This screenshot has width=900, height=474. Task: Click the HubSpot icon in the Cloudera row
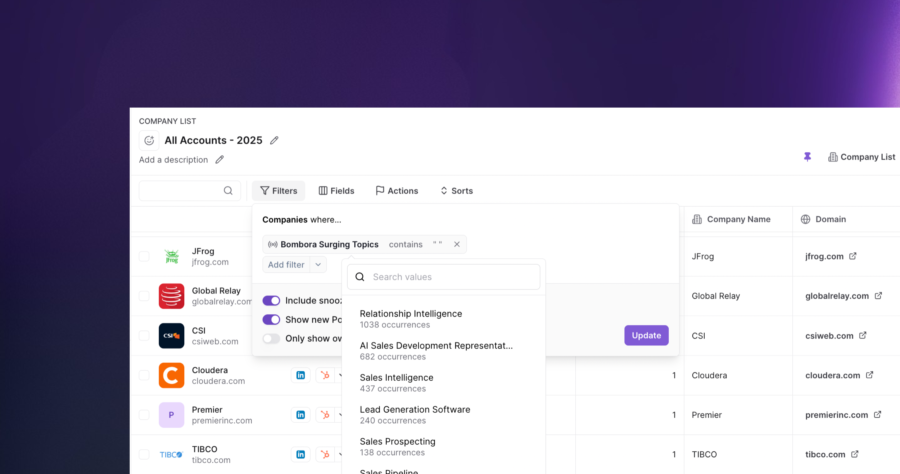[x=325, y=375]
